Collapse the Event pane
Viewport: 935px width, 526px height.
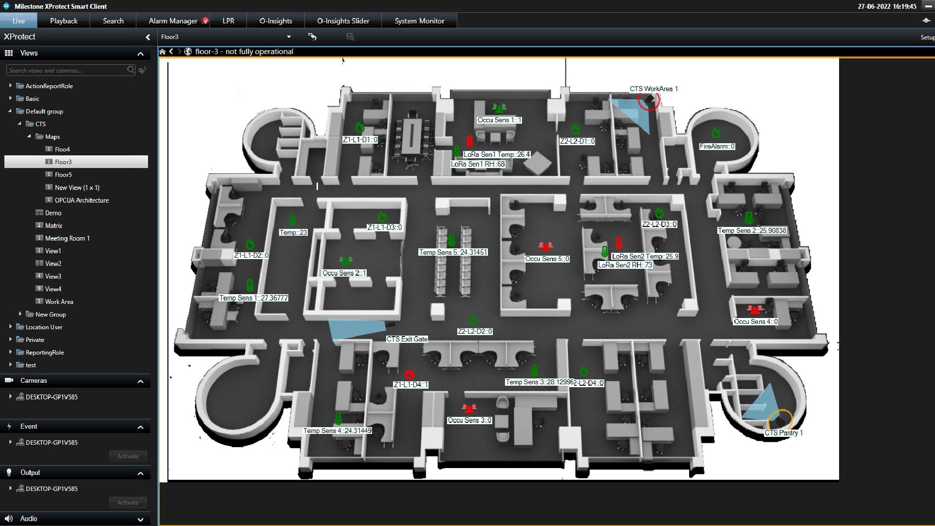pos(141,427)
